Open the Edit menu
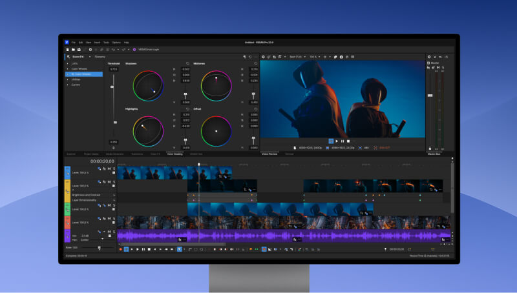 coord(81,43)
